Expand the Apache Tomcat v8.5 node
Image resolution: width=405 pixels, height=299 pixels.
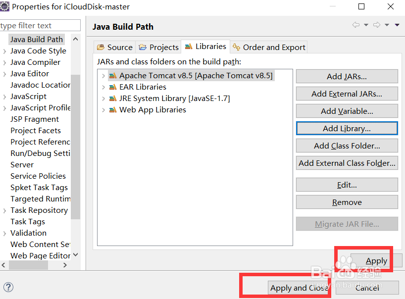pyautogui.click(x=103, y=76)
